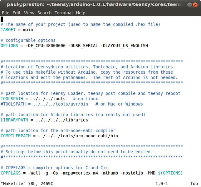The image size is (201, 187).
Task: Click the OPTIONS variable at its definition line
Action: pos(9,46)
